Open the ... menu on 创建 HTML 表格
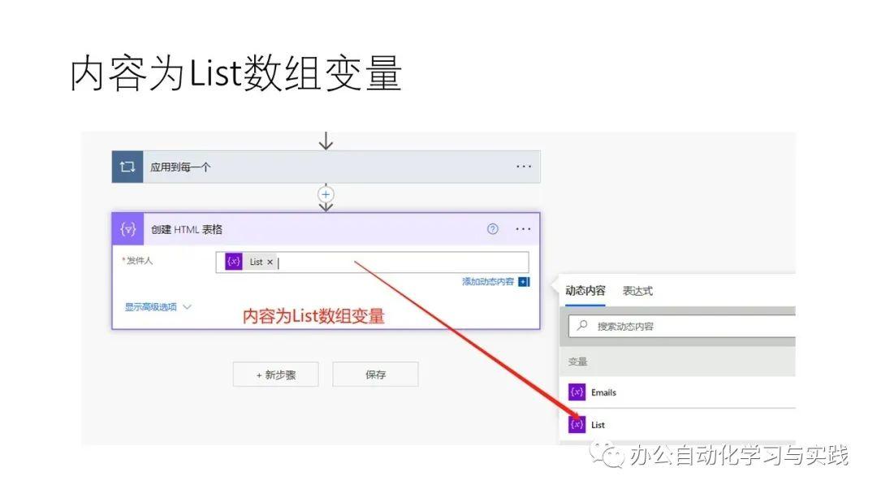Image resolution: width=877 pixels, height=494 pixels. click(x=523, y=228)
